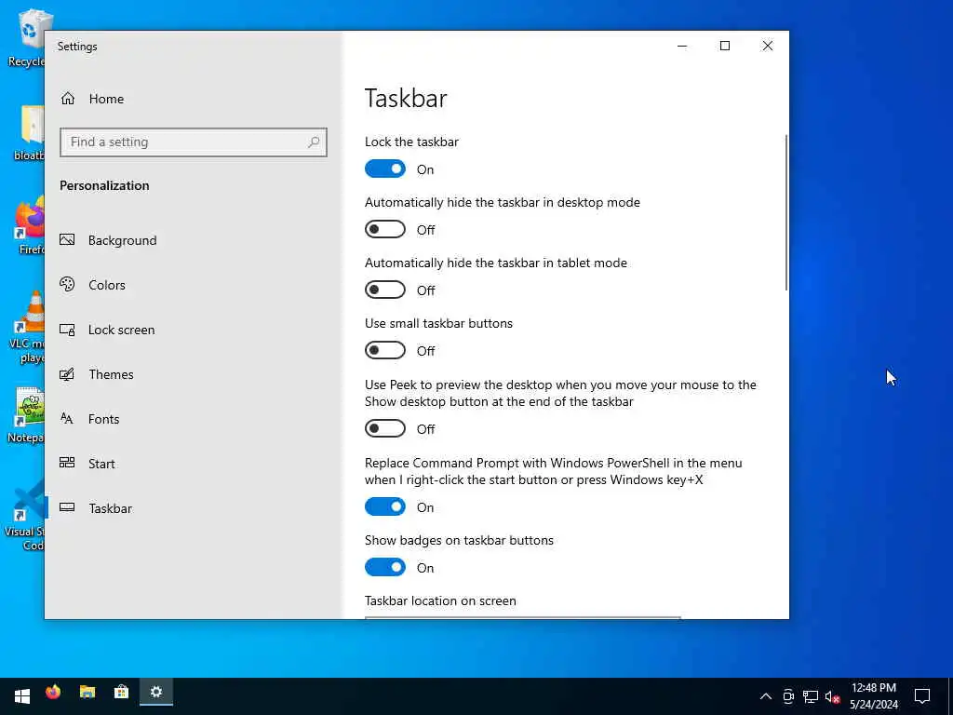Turn off Lock the taskbar toggle
953x715 pixels.
pos(384,169)
